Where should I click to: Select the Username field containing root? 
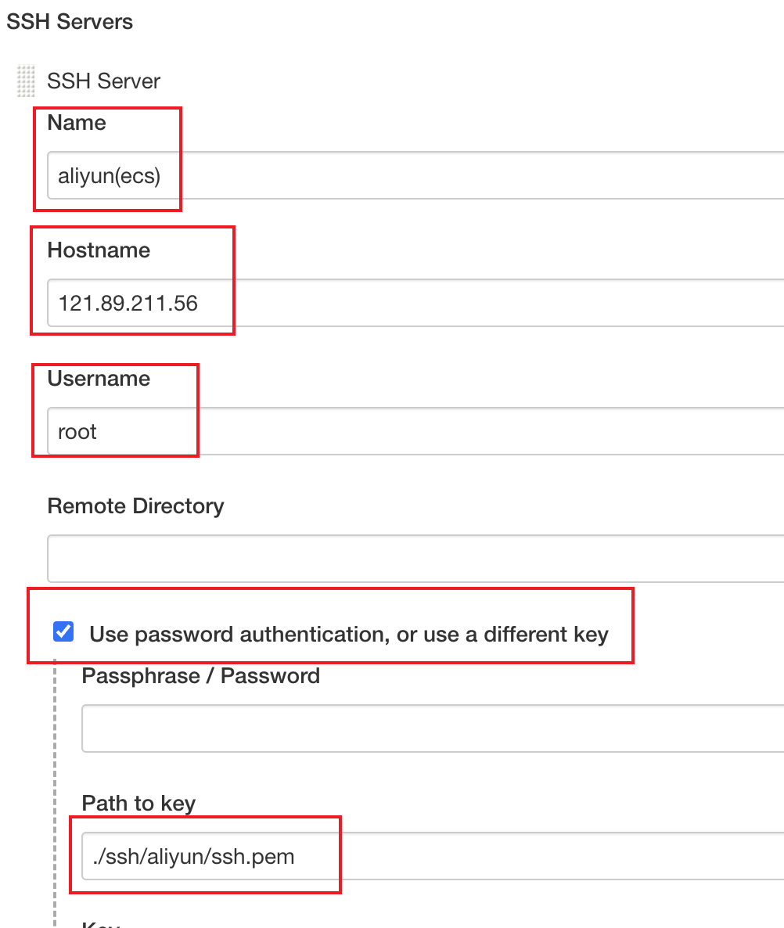pos(235,431)
